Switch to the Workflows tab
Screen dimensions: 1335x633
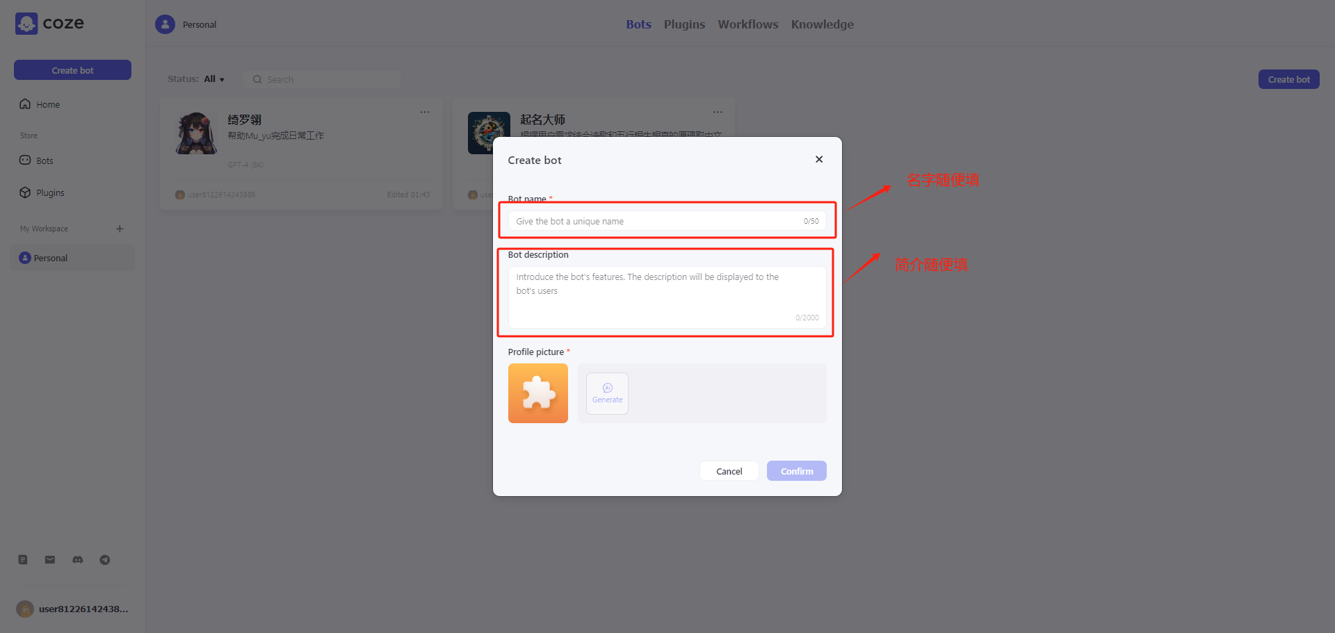click(748, 24)
